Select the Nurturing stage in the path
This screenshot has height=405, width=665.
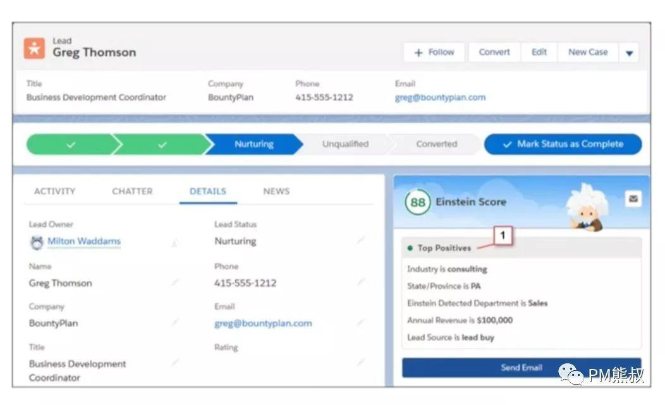click(x=254, y=144)
